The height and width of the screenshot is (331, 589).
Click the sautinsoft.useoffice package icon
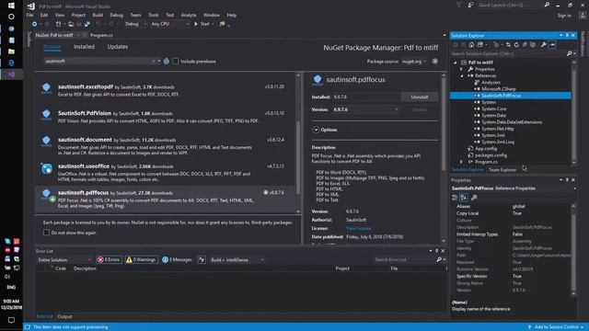[x=47, y=168]
